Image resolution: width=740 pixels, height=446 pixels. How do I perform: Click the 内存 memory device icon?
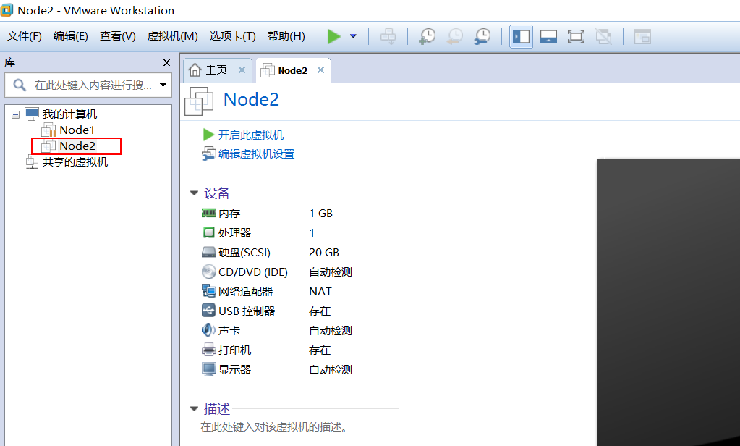tap(208, 213)
